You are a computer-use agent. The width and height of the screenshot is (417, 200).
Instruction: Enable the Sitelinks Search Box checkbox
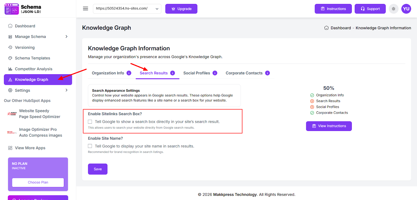pyautogui.click(x=90, y=122)
